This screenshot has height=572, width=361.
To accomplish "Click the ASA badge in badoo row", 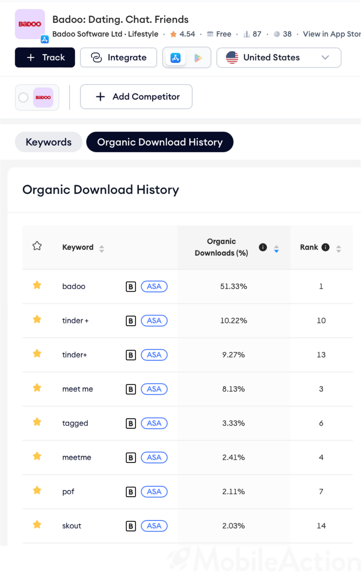I will pos(154,287).
